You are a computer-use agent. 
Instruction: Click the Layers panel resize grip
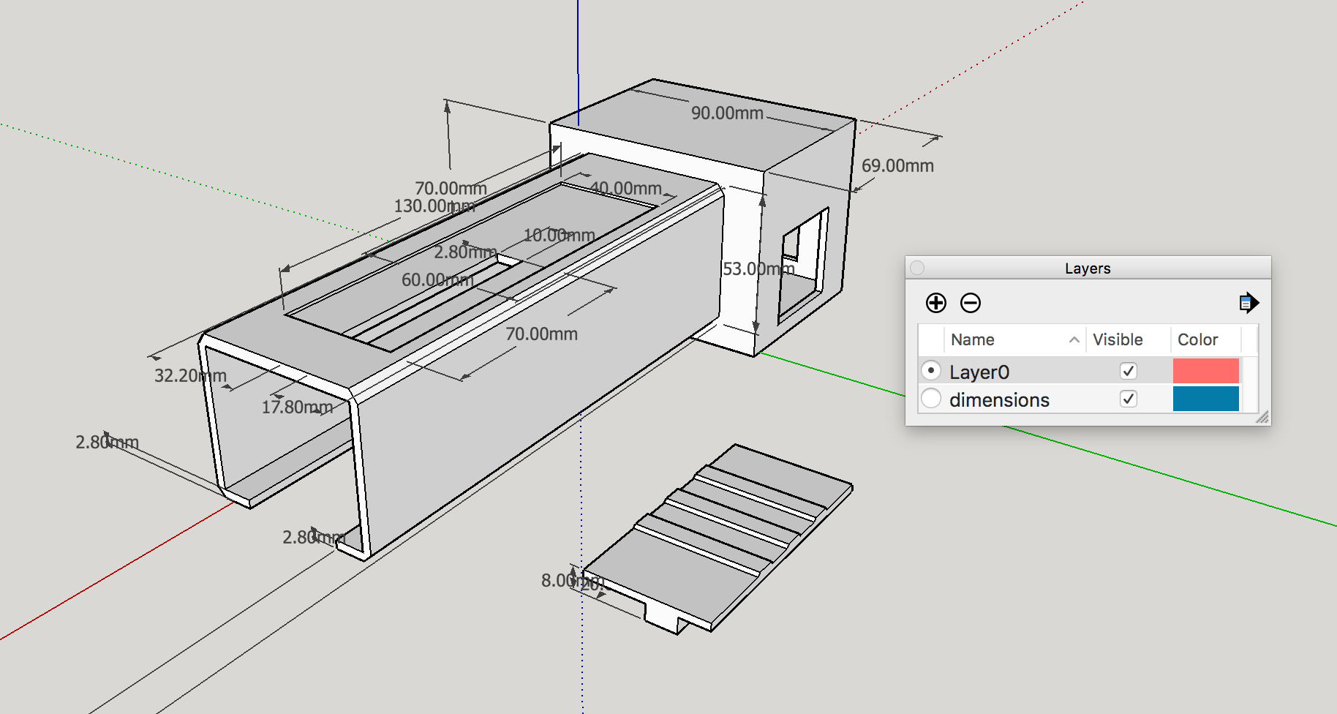(x=1262, y=418)
